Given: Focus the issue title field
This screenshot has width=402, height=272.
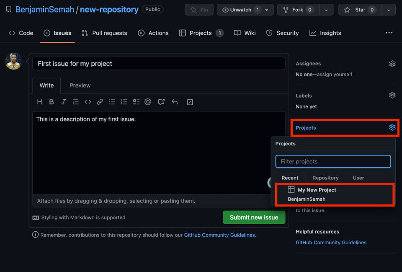Looking at the screenshot, I should point(159,64).
